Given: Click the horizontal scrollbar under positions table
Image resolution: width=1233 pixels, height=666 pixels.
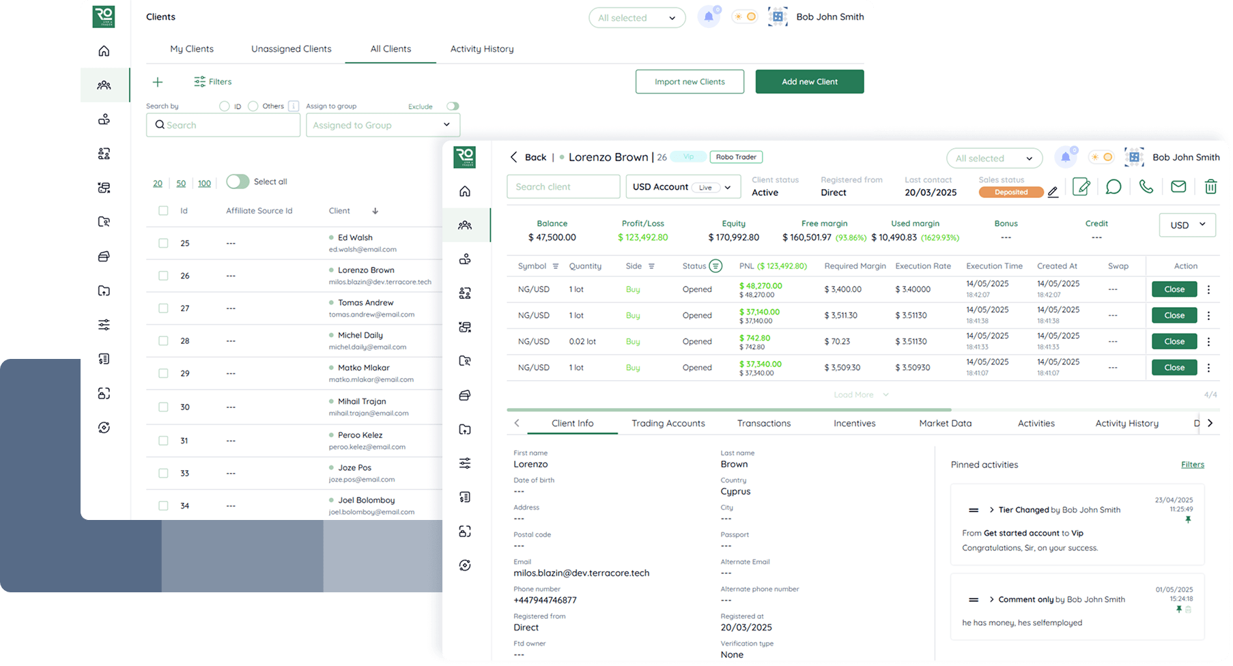Looking at the screenshot, I should tap(729, 410).
